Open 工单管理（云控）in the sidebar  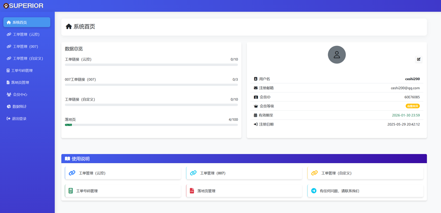click(x=26, y=34)
